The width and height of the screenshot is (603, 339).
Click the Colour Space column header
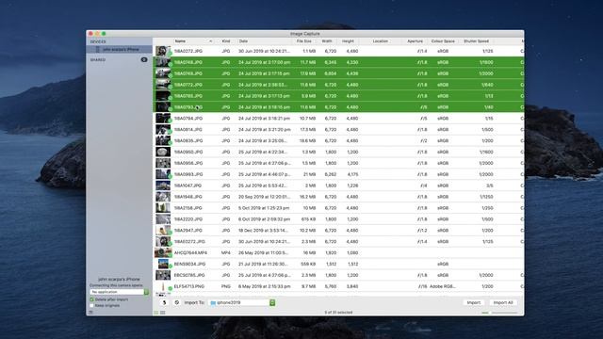click(x=443, y=41)
